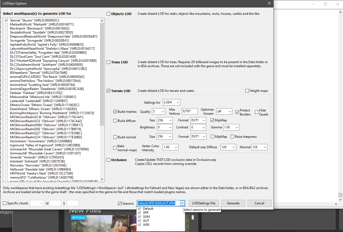The width and height of the screenshot is (343, 232).
Task: Close the LODGen Options dialog
Action: (x=269, y=3)
